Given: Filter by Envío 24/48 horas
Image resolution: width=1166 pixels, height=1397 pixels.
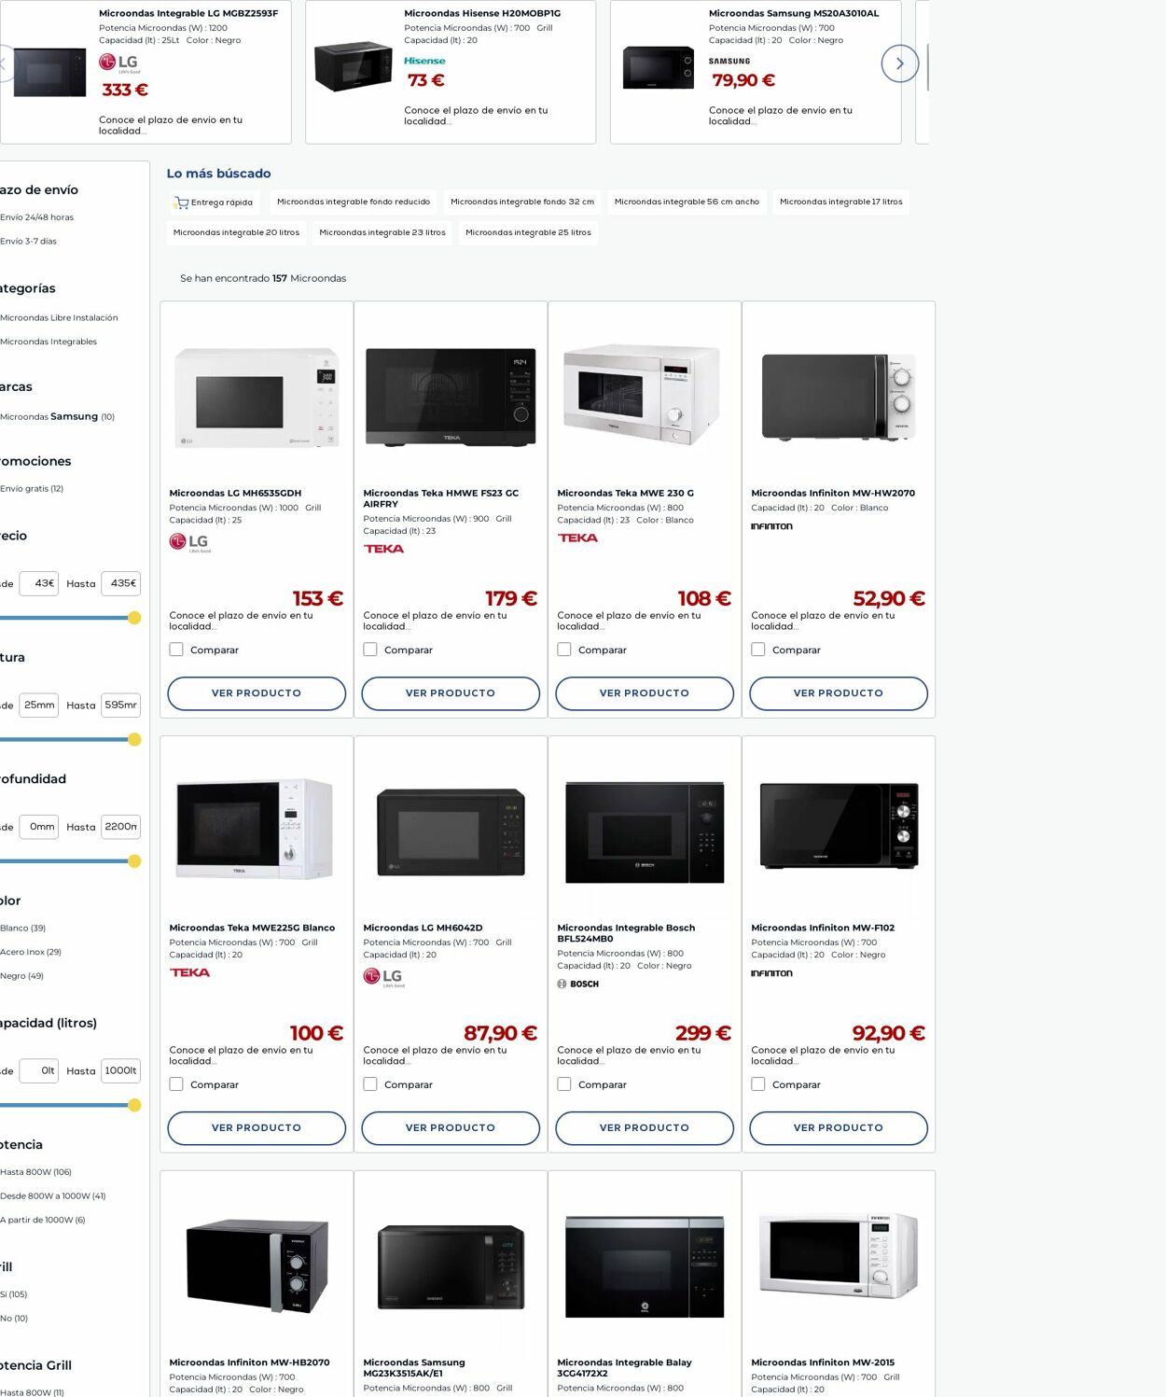Looking at the screenshot, I should click(x=37, y=217).
